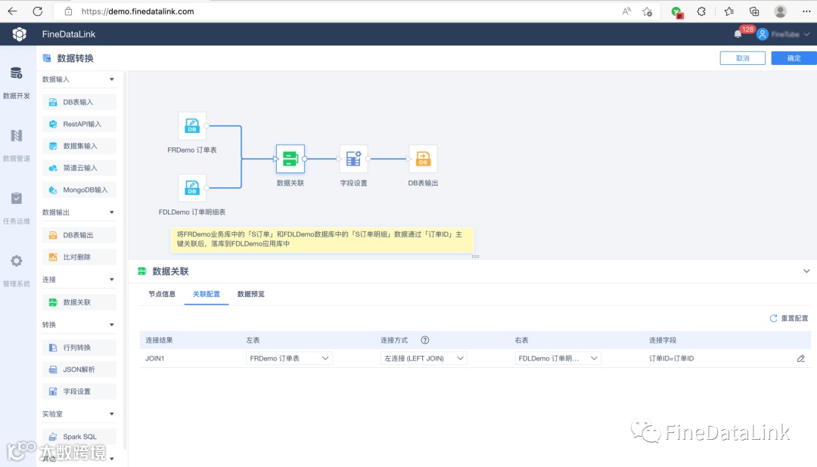Select the 数据关联 node on canvas
This screenshot has height=467, width=817.
pos(290,159)
